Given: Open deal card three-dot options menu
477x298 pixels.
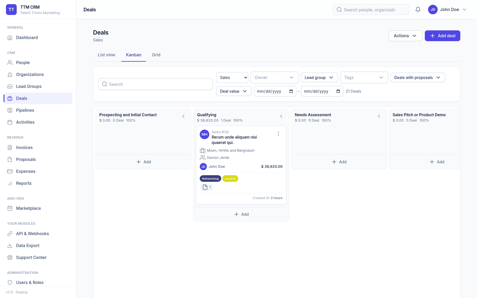Looking at the screenshot, I should tap(278, 134).
